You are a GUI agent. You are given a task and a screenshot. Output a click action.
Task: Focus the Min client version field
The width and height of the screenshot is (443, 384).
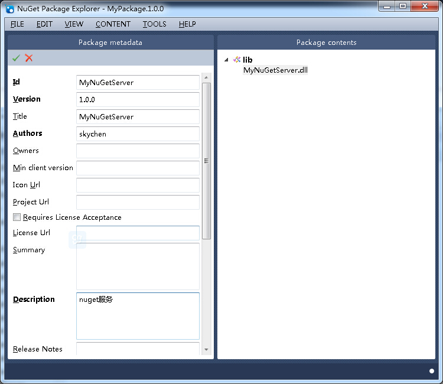tap(138, 168)
